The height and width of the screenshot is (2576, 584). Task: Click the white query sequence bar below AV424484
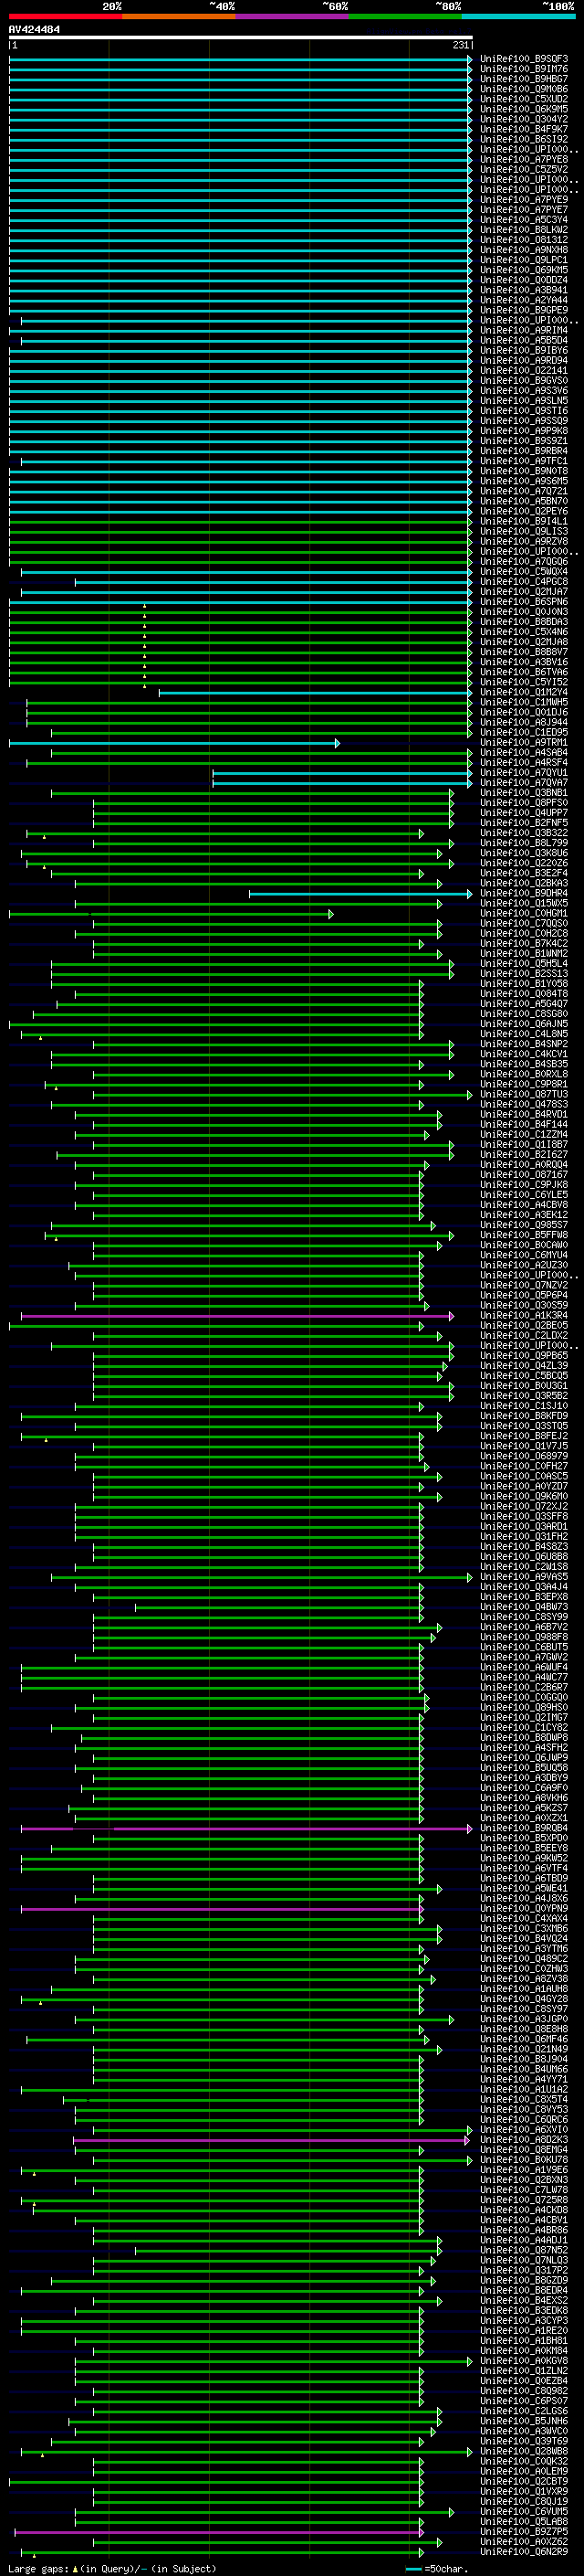pyautogui.click(x=241, y=37)
